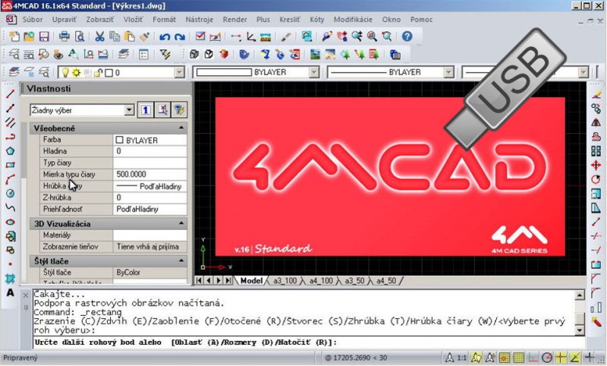Click the Paste clipboard icon

(x=129, y=36)
